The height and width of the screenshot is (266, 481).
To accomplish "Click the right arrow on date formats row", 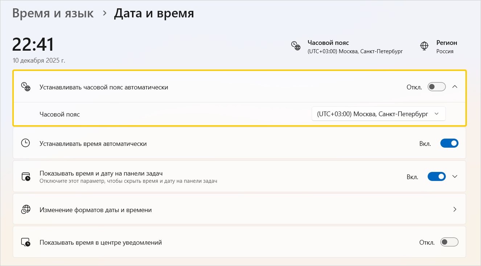I will (x=455, y=210).
